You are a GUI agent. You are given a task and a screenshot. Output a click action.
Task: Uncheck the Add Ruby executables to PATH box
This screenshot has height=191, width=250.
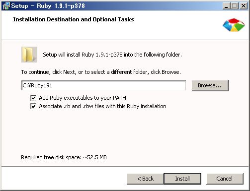[x=33, y=98]
